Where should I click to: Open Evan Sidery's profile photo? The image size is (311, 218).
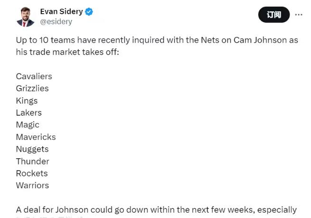tap(25, 17)
